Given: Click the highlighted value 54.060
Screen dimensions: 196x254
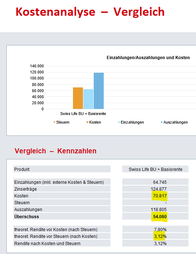Looking at the screenshot, I should coord(160,217).
